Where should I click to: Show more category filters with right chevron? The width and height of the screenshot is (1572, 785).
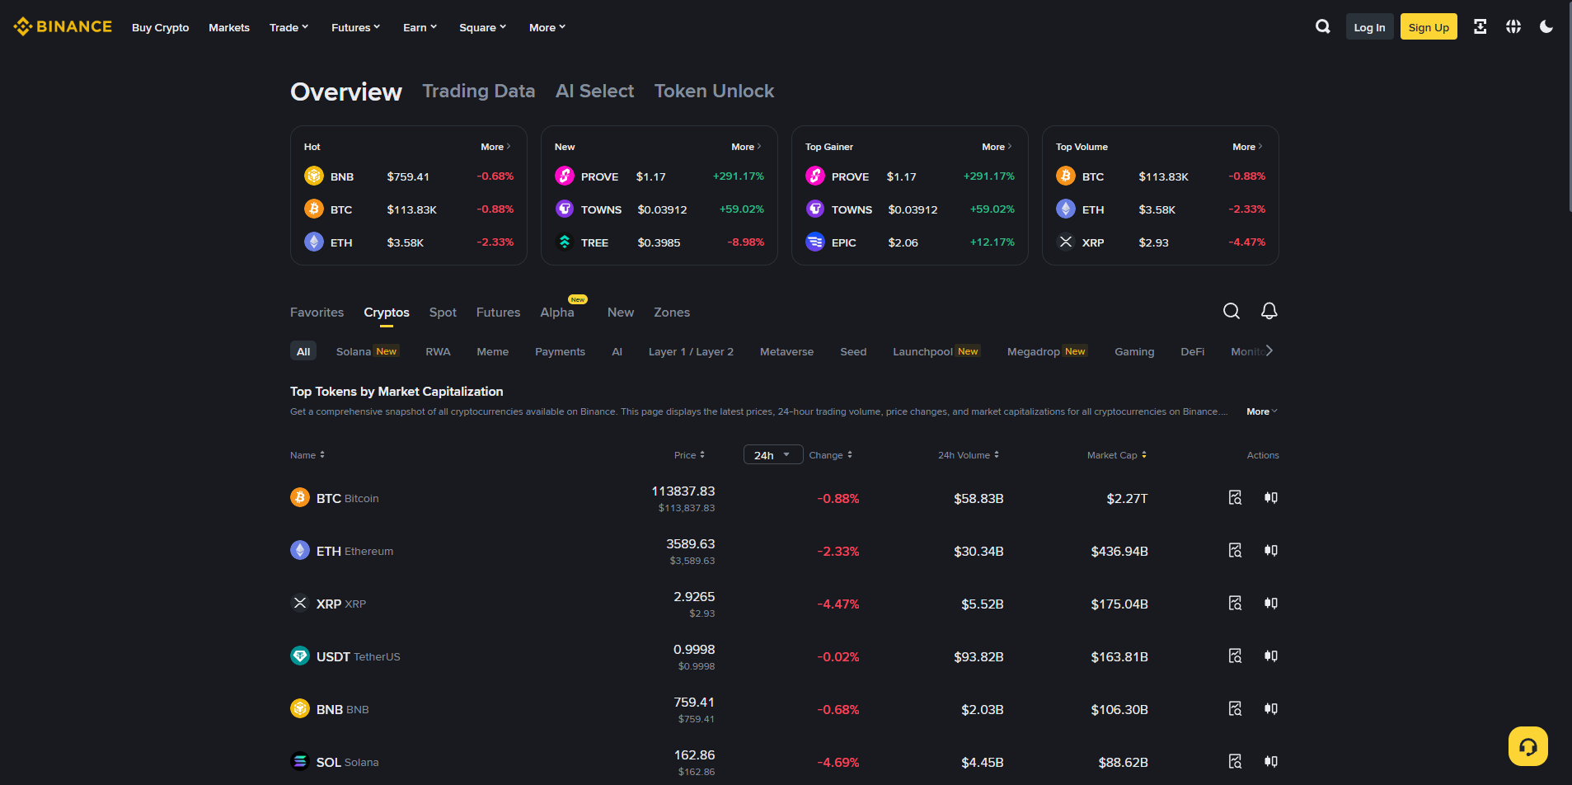(1269, 350)
